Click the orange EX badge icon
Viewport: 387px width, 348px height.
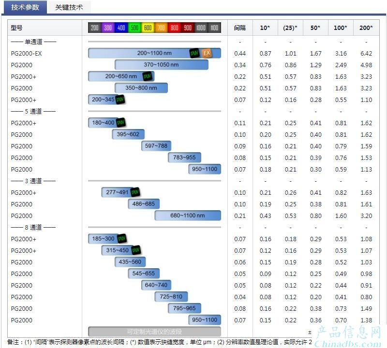[207, 53]
